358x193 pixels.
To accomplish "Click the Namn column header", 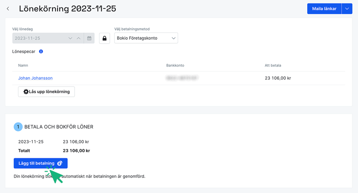I will click(23, 65).
